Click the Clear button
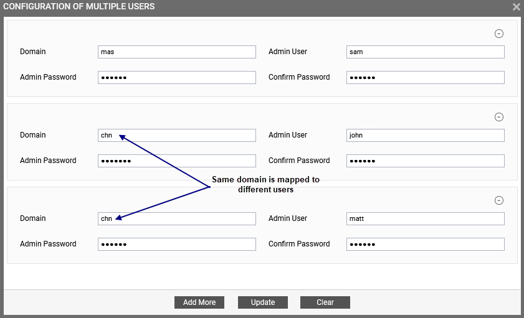 [x=325, y=302]
